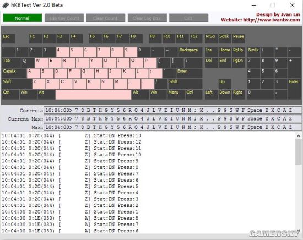Click the Esc key on virtual keyboard
The image size is (303, 240).
click(x=9, y=39)
